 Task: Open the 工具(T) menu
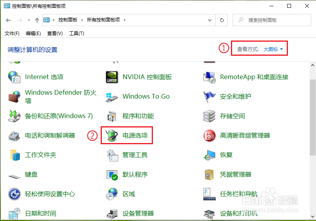[76, 34]
